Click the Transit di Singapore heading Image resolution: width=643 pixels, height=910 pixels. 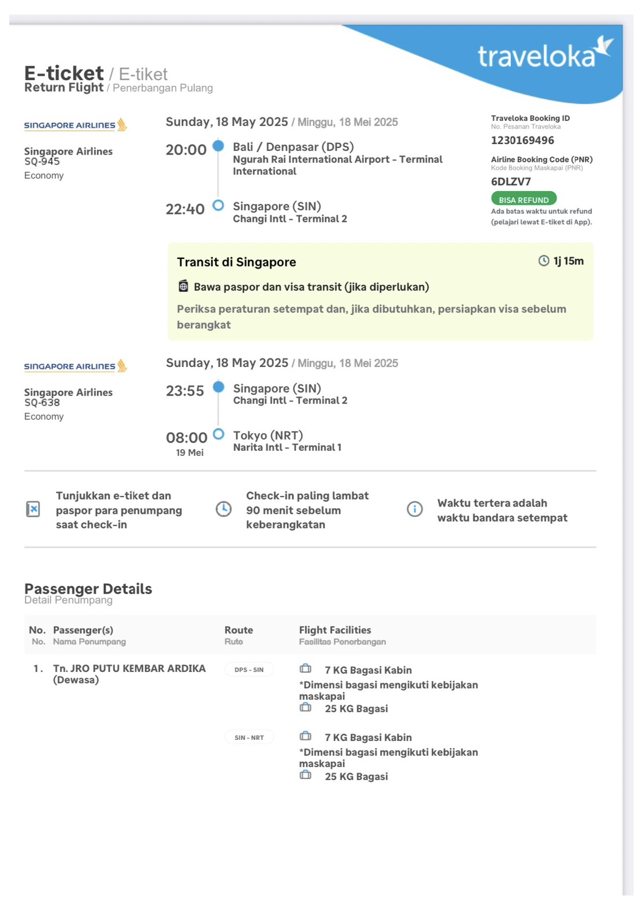(236, 262)
